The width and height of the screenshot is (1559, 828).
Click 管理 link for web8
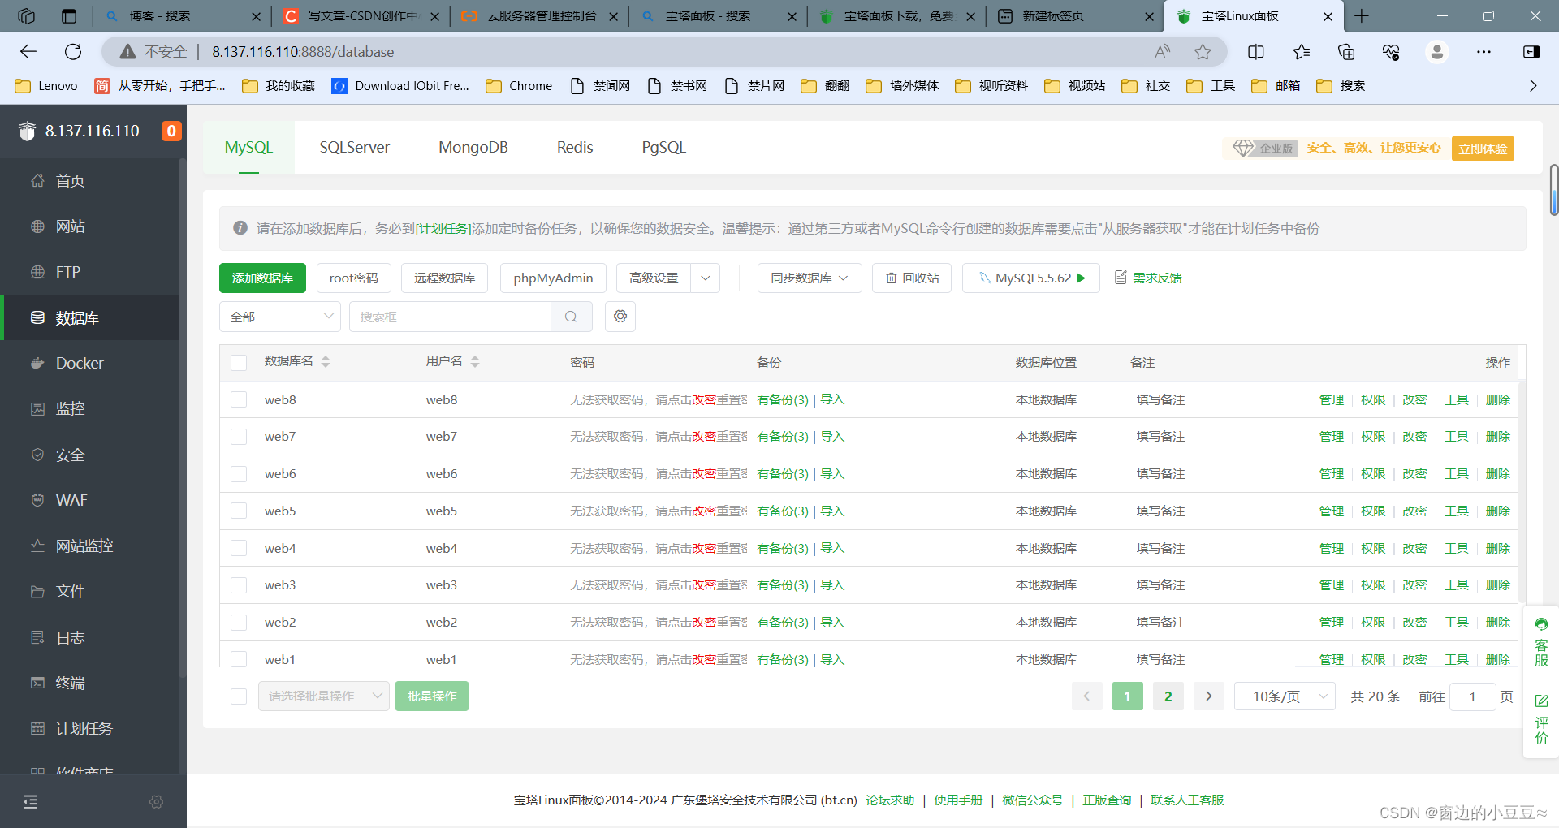[x=1332, y=399]
